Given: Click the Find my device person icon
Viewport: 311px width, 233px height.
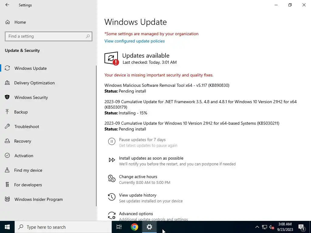Looking at the screenshot, I should click(7, 170).
